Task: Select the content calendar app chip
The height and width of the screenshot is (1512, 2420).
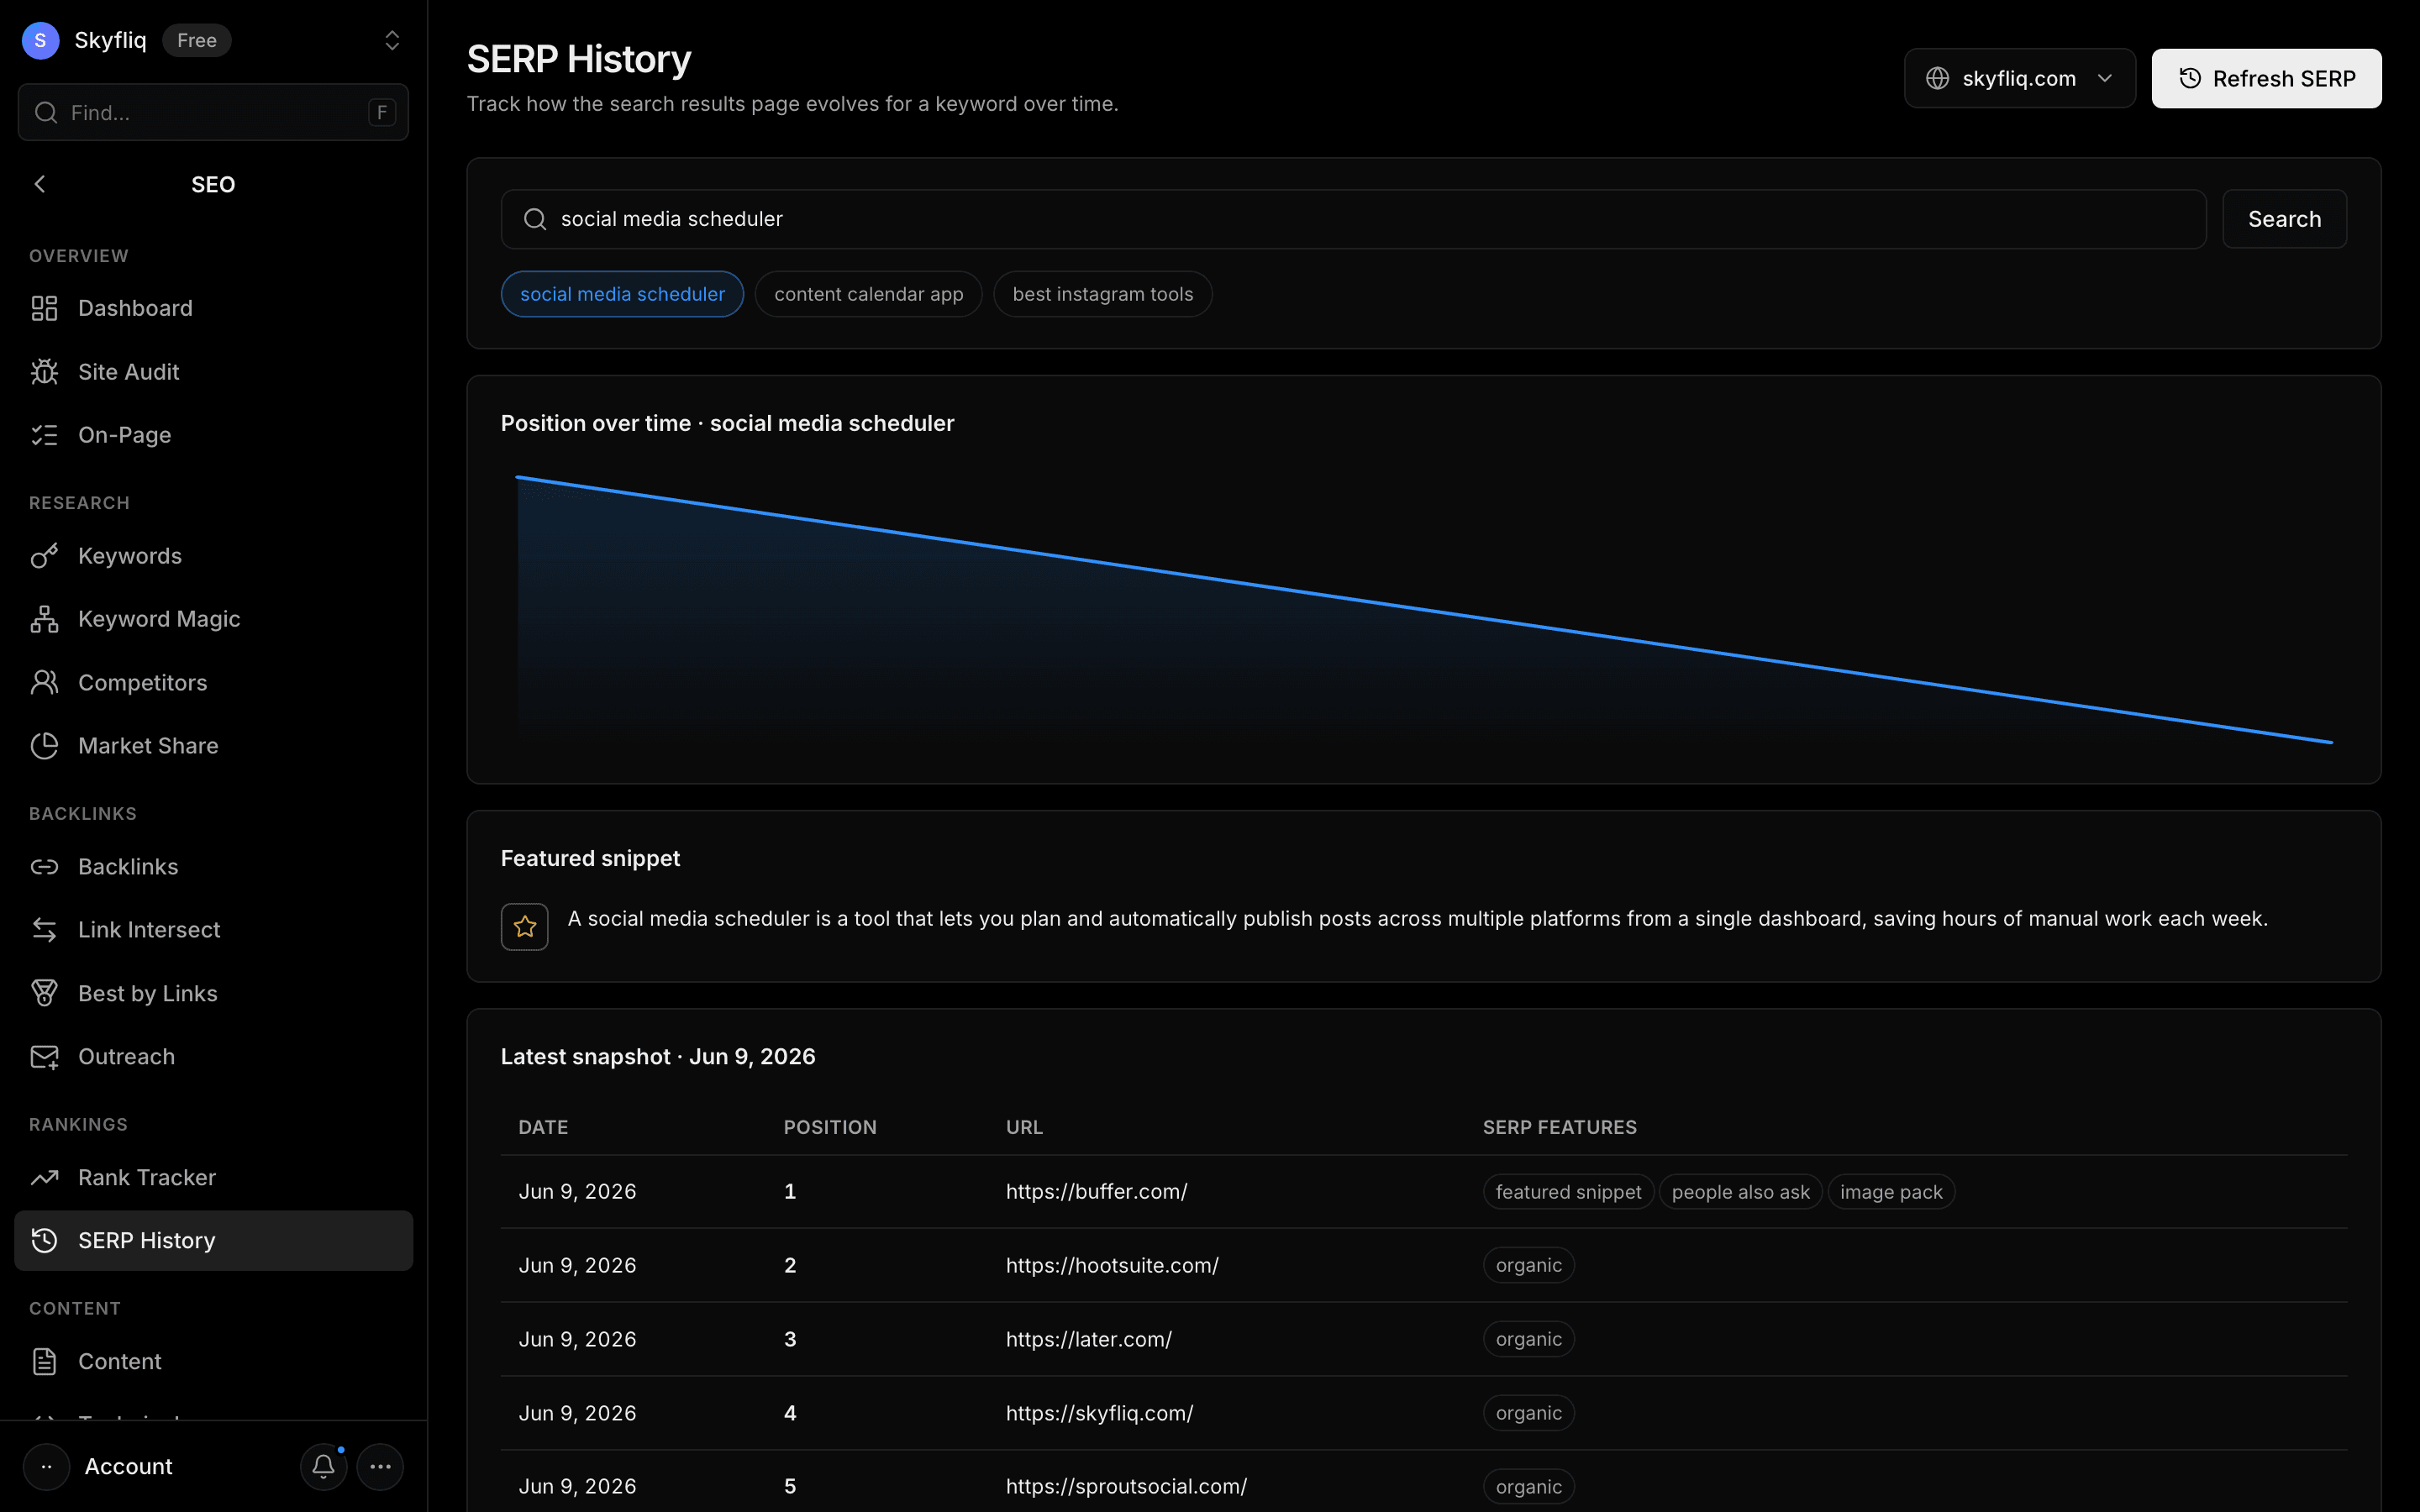Action: click(869, 294)
